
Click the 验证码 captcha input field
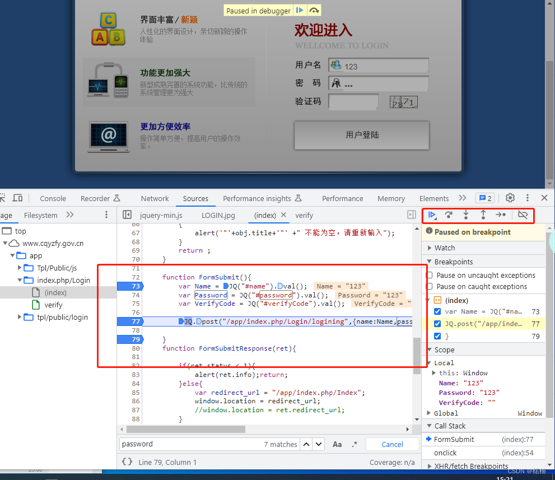[x=353, y=101]
